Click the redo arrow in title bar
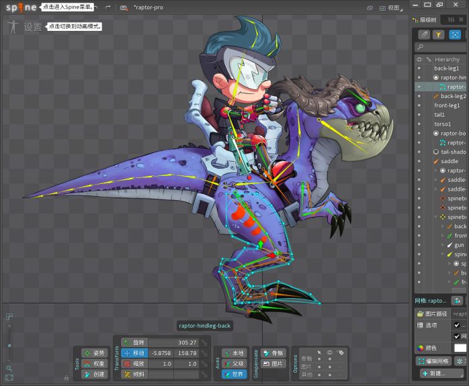 coord(108,8)
